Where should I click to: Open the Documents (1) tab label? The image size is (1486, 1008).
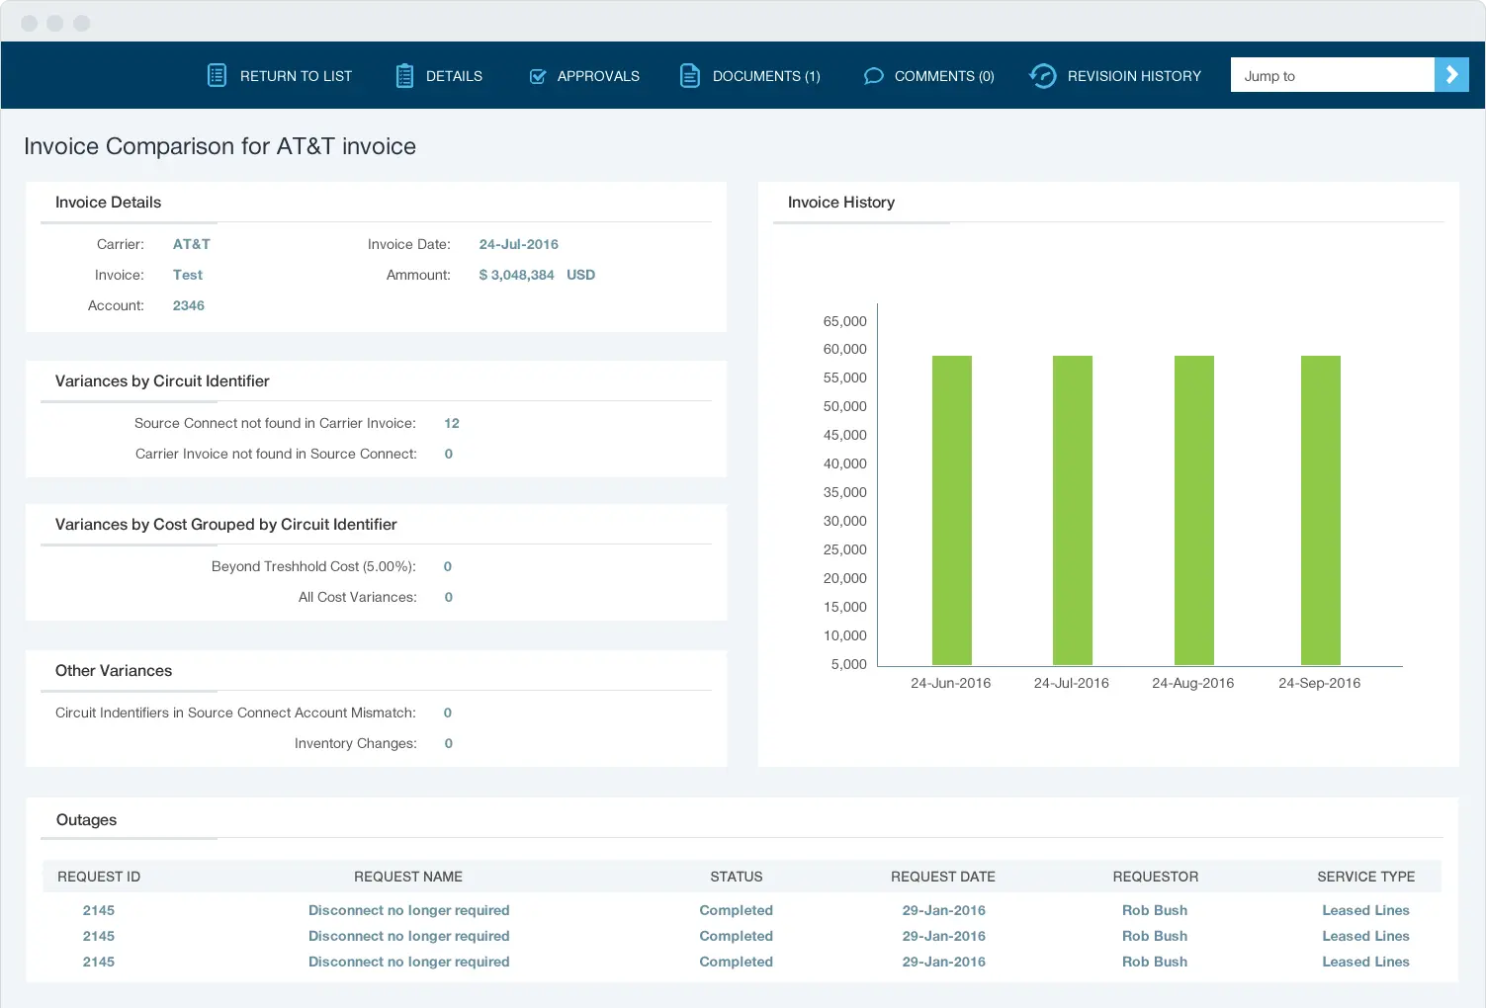pyautogui.click(x=765, y=76)
